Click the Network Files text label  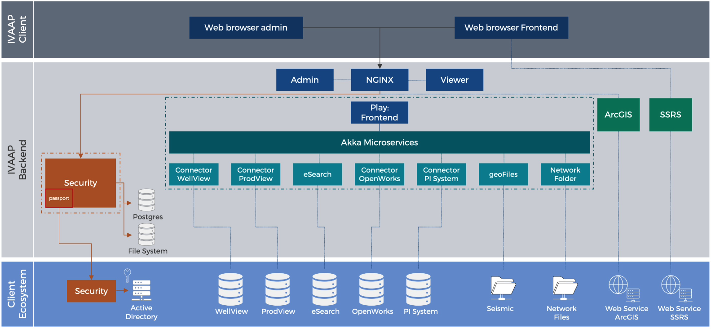(x=561, y=313)
